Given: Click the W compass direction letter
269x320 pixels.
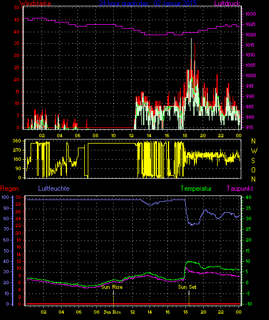Looking at the screenshot, I should coord(254,151).
